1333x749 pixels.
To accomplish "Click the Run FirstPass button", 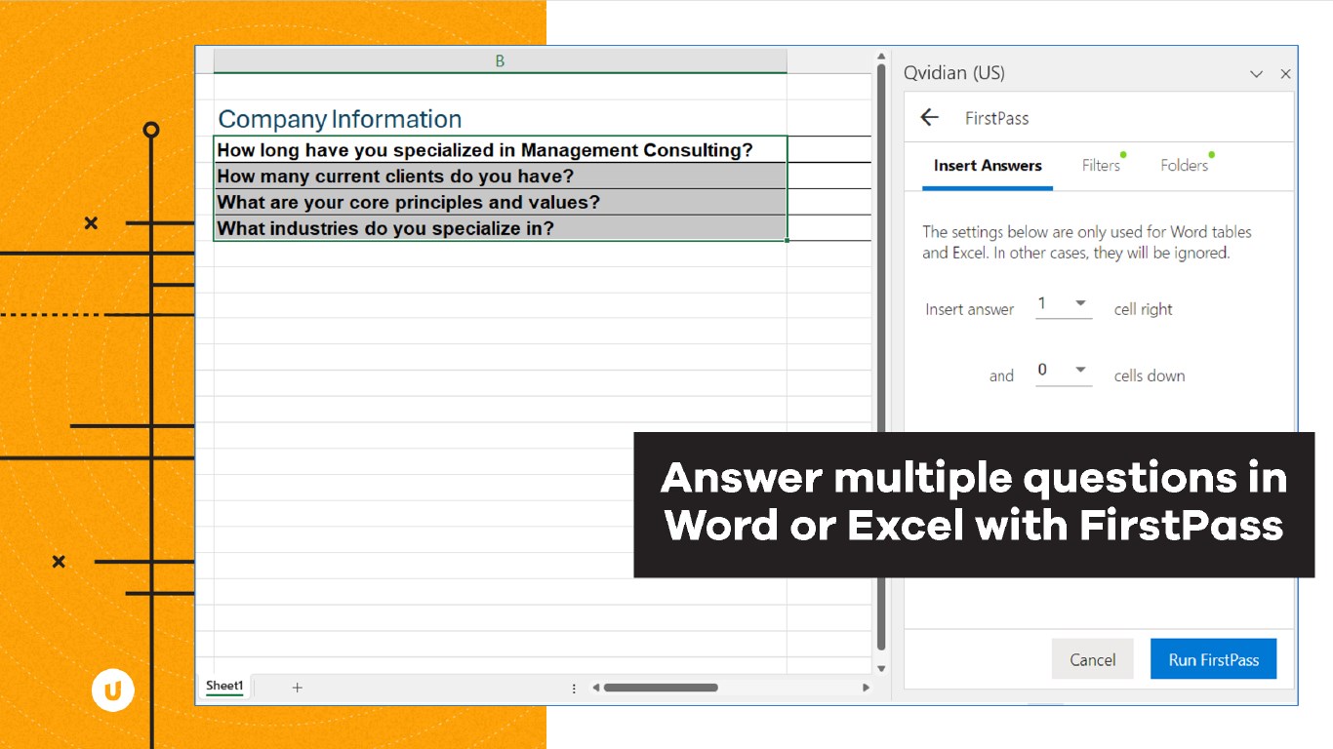I will click(1213, 659).
